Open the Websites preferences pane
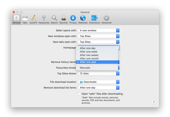The width and height of the screenshot is (170, 117). tap(83, 19)
